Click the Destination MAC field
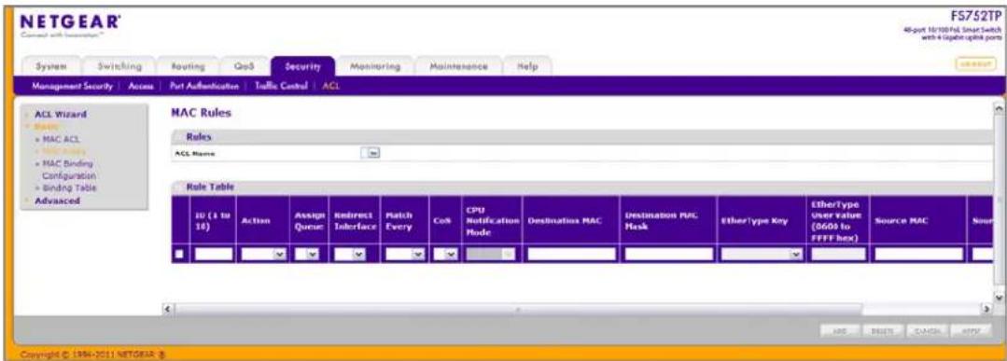Screen dimensions: 1007x361 [x=571, y=255]
